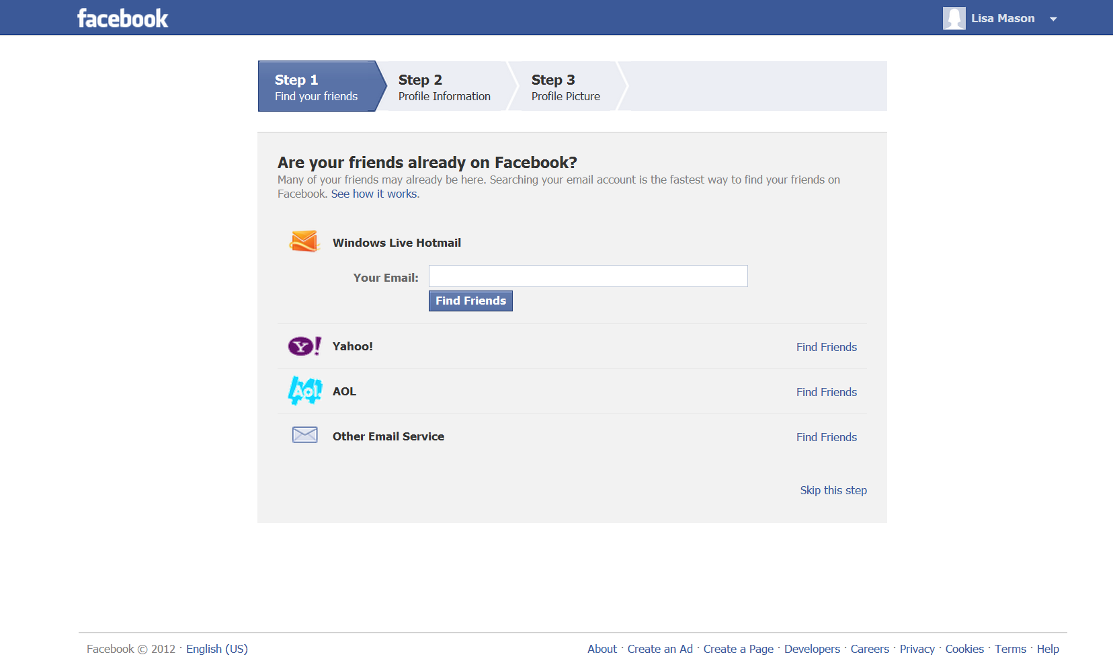This screenshot has height=665, width=1113.
Task: Go to the Step 2 Profile Information tab
Action: pos(444,87)
